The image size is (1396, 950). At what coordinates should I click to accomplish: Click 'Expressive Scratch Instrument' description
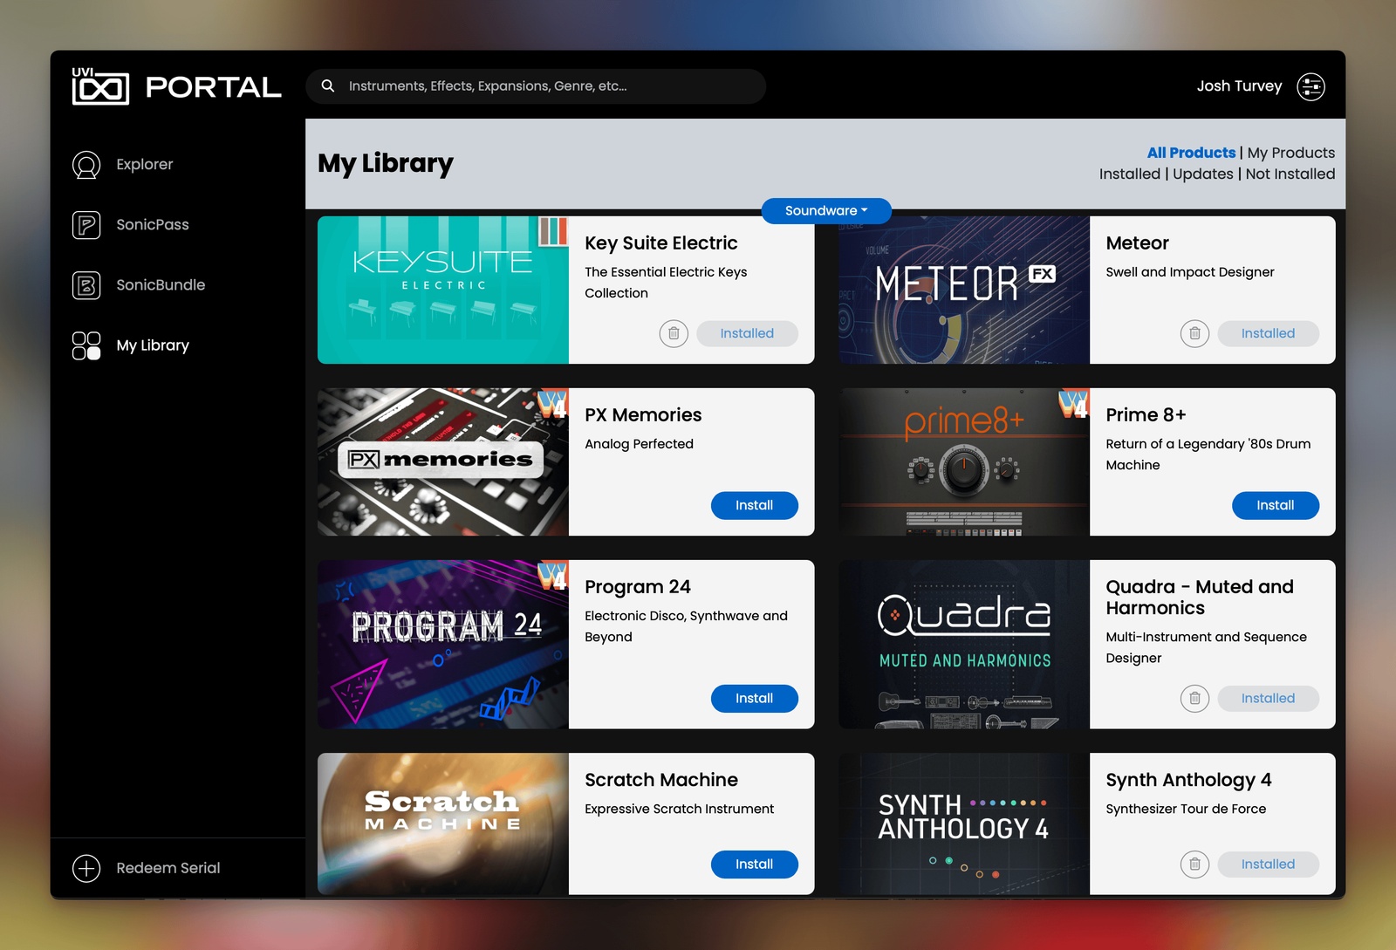(x=679, y=809)
